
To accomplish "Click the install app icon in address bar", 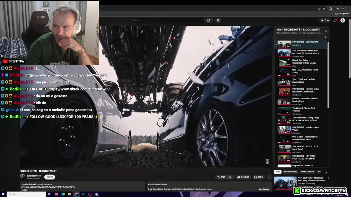I will (x=319, y=8).
